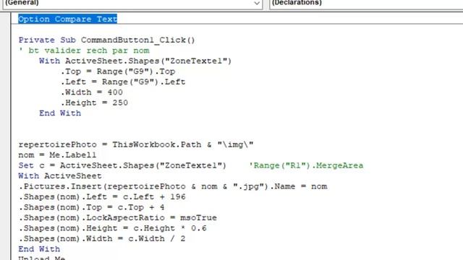The height and width of the screenshot is (260, 463).
Task: Click the '.Shapes(nom).Left = c.Left + 196' line
Action: pos(102,196)
